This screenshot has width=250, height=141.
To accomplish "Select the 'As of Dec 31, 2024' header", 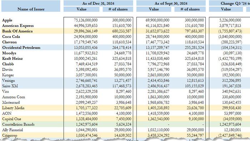I will pyautogui.click(x=98, y=3).
